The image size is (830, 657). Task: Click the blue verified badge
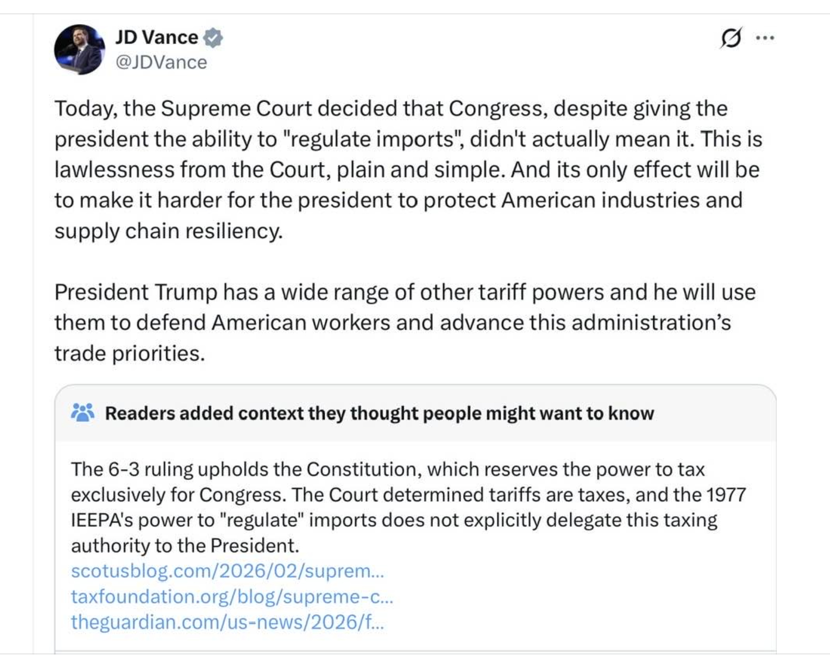213,38
